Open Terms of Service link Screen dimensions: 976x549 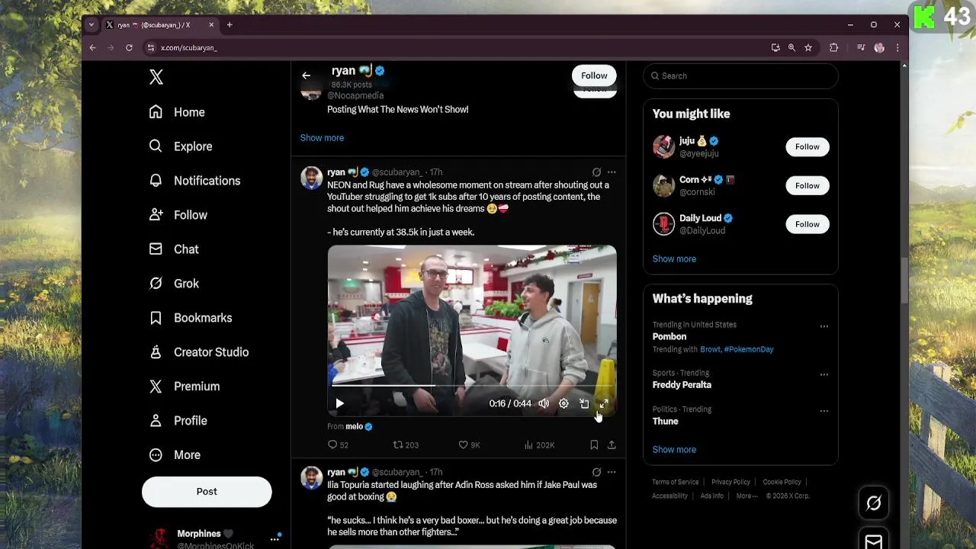[x=675, y=482]
